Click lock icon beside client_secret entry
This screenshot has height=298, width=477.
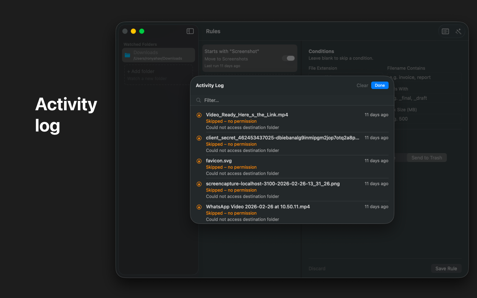click(x=199, y=138)
